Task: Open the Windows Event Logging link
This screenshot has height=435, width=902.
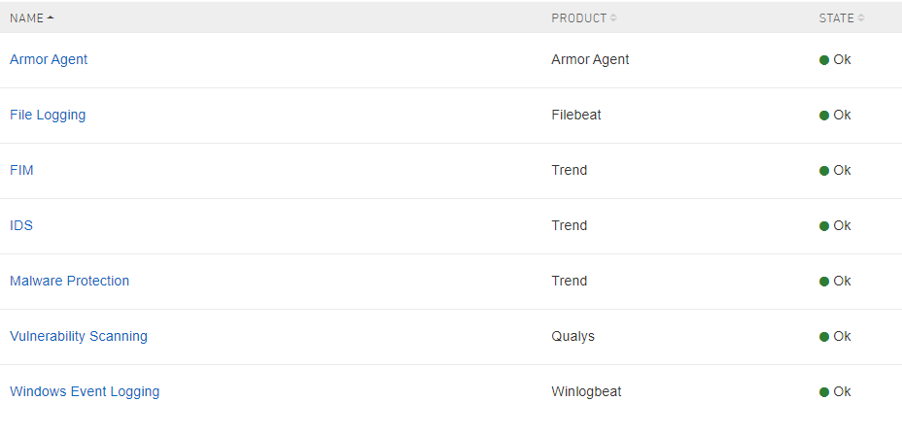Action: (85, 392)
